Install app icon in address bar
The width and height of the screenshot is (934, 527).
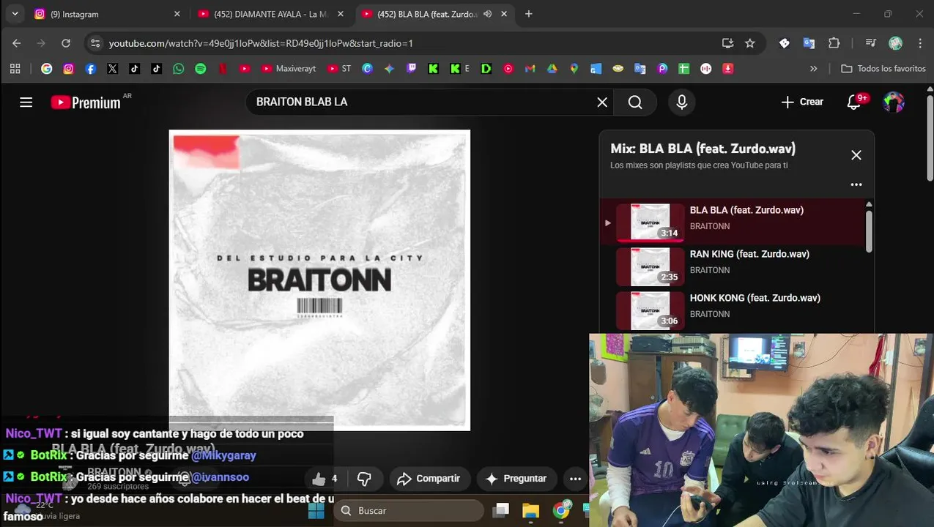727,43
